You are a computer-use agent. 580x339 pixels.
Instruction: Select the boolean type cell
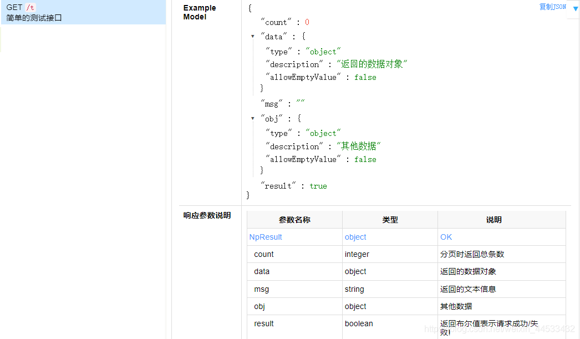pos(390,327)
